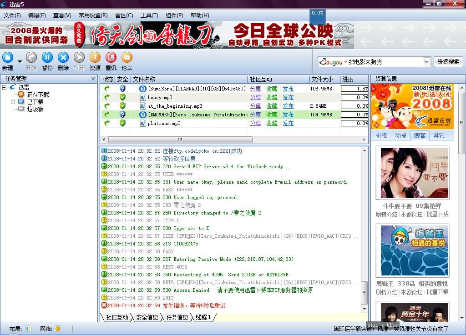Screen dimensions: 466x335
Task: Click the unknown security icon for the CLANNAD row
Action: coord(122,89)
